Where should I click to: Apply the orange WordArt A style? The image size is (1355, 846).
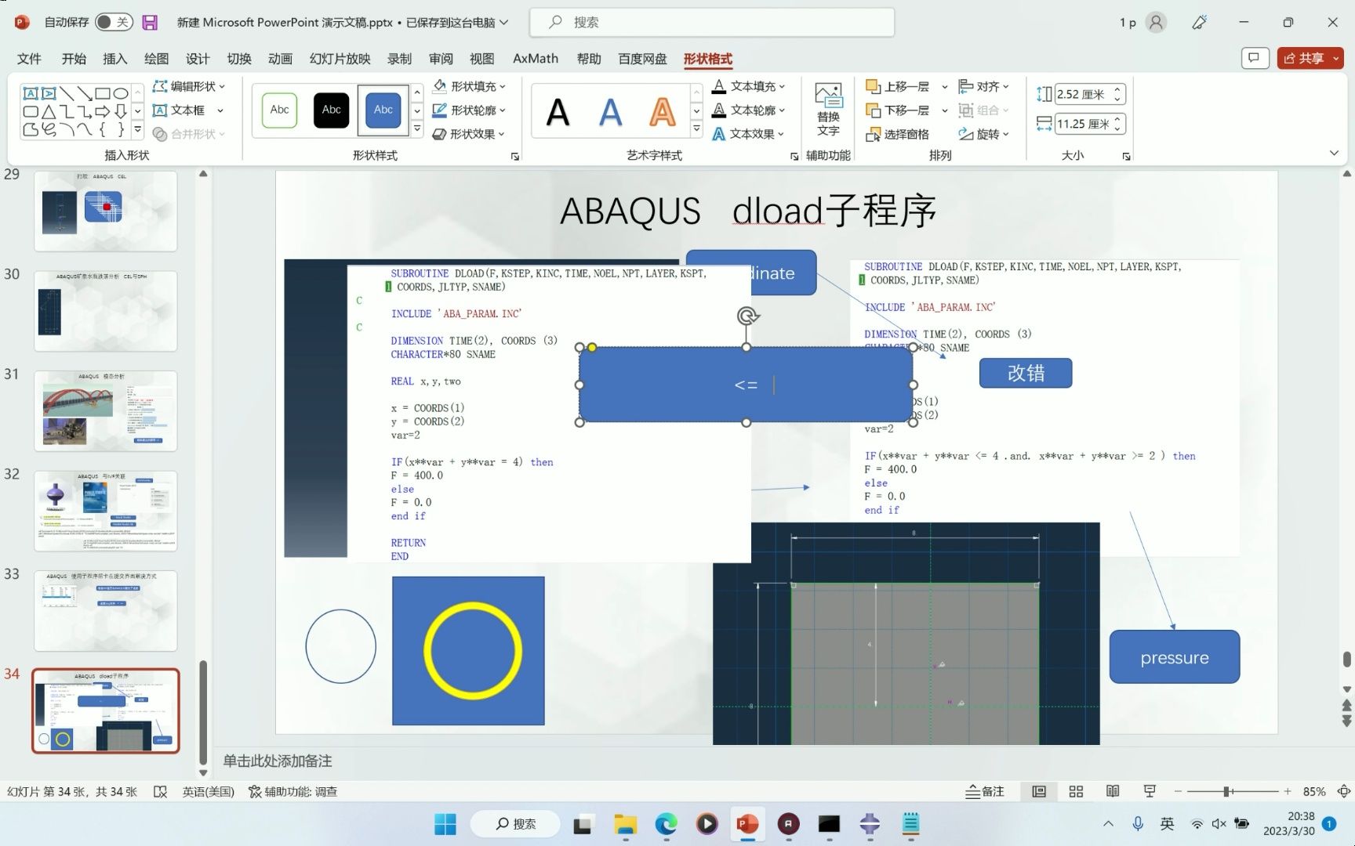pos(663,112)
